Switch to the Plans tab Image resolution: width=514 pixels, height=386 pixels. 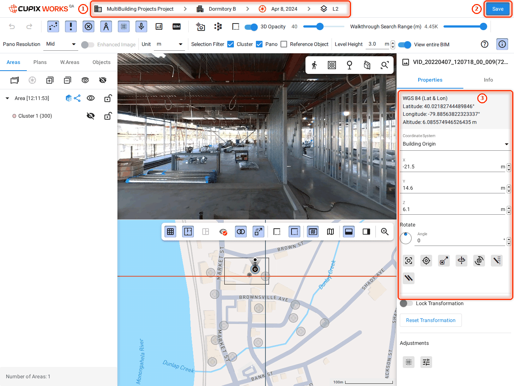(40, 62)
